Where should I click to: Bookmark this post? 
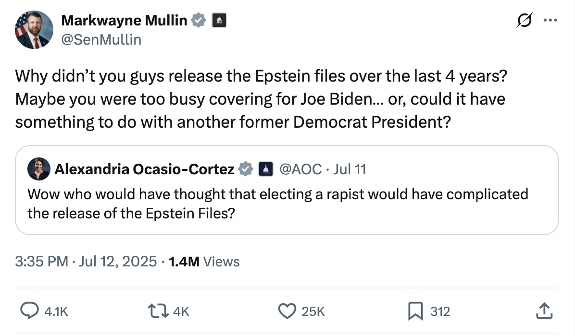point(415,312)
